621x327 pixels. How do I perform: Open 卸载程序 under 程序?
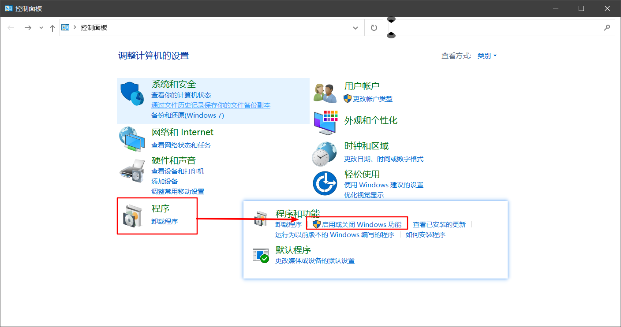click(165, 222)
